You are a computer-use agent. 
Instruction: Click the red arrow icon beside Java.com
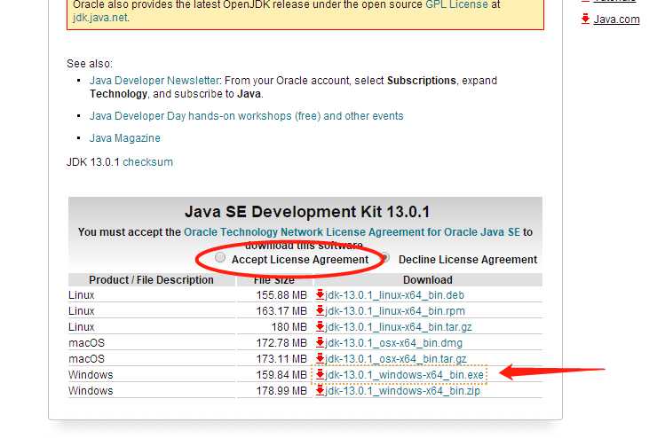[x=585, y=19]
